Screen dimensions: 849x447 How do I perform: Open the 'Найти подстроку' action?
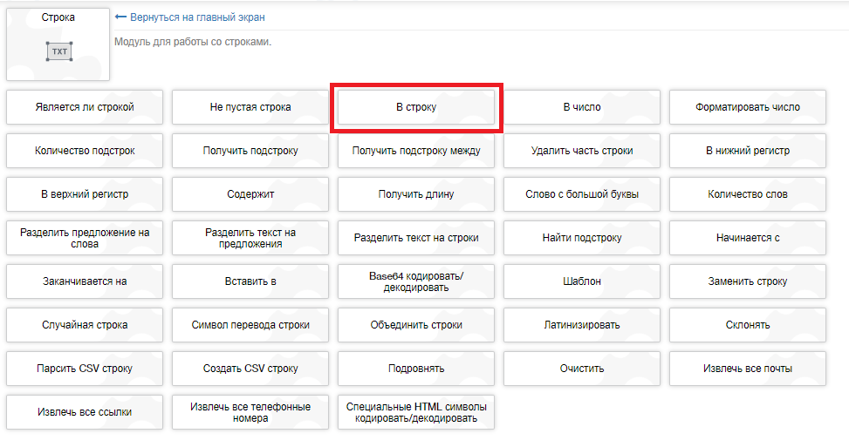(582, 238)
